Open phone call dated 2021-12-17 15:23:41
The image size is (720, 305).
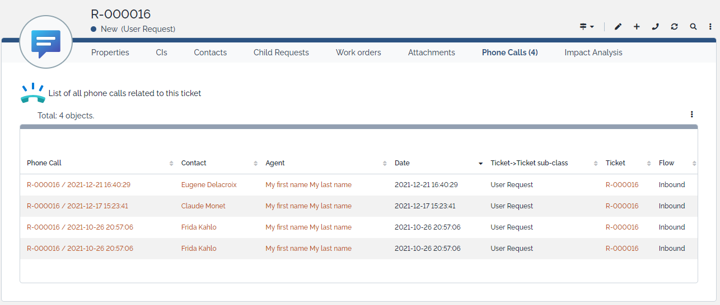(77, 206)
